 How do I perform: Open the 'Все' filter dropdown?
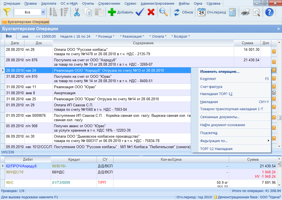point(43,12)
